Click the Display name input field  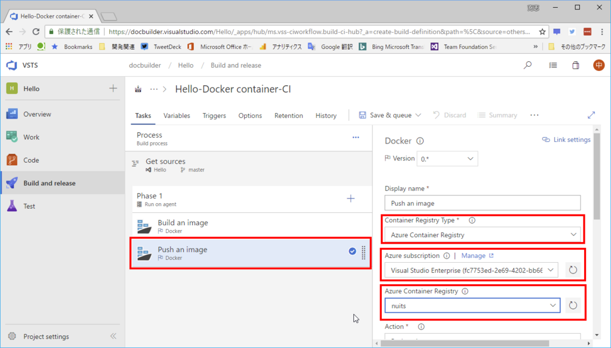[482, 203]
